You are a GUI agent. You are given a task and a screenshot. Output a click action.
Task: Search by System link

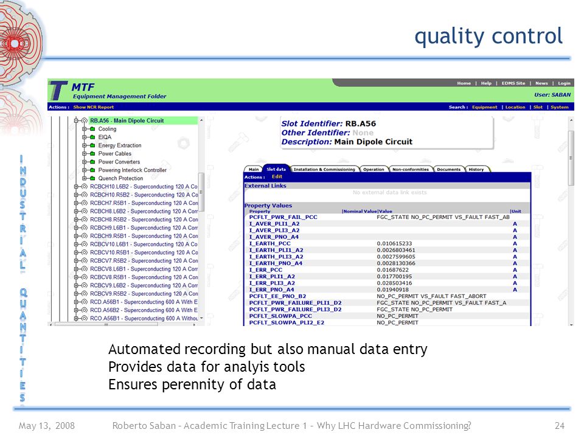tap(560, 107)
